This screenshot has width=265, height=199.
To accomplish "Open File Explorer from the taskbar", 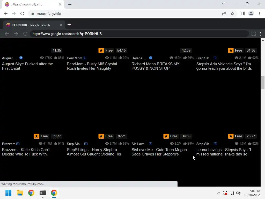I will point(20,193).
